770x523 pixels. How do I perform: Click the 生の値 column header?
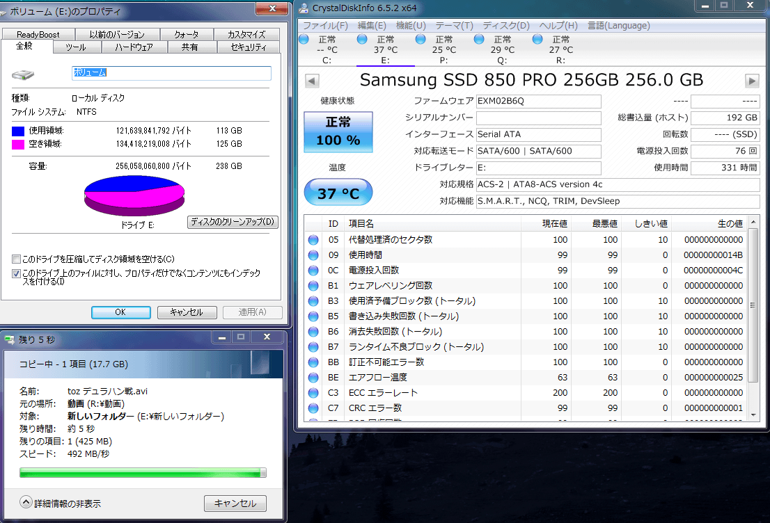click(x=709, y=224)
